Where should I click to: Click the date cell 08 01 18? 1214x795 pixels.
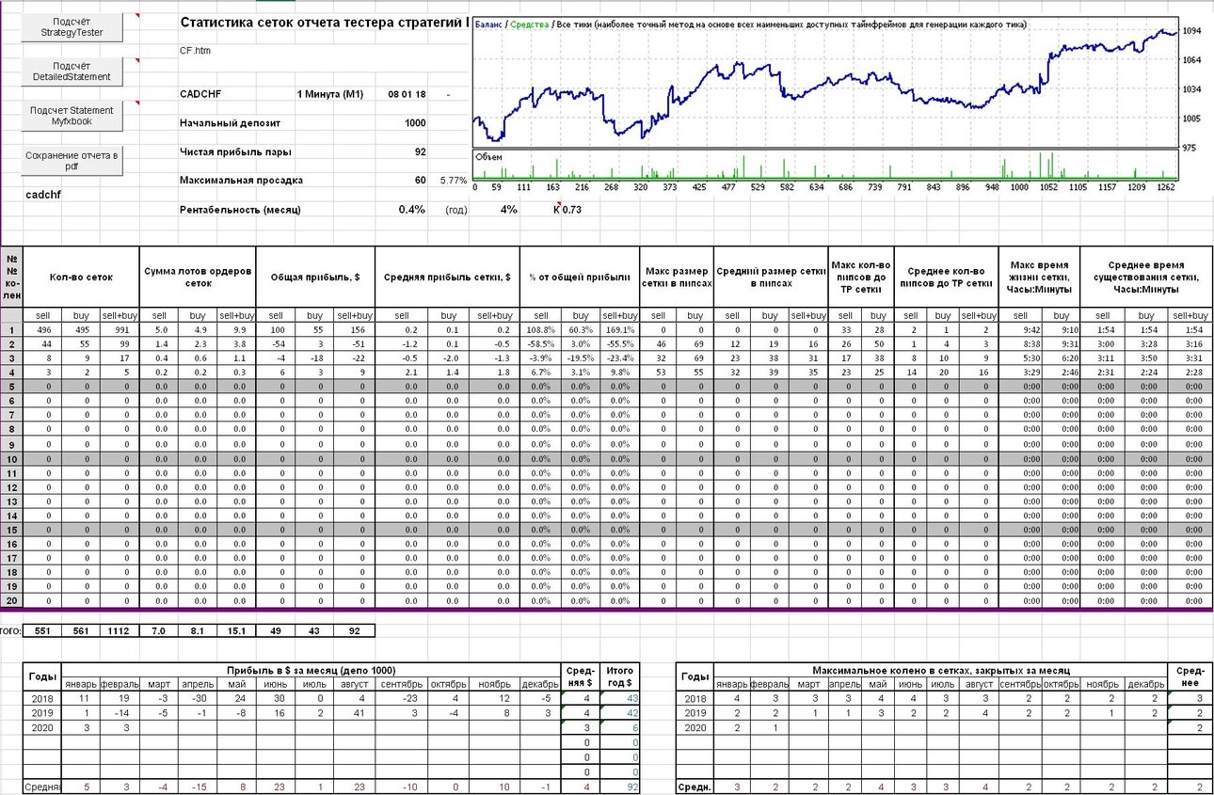[x=407, y=94]
